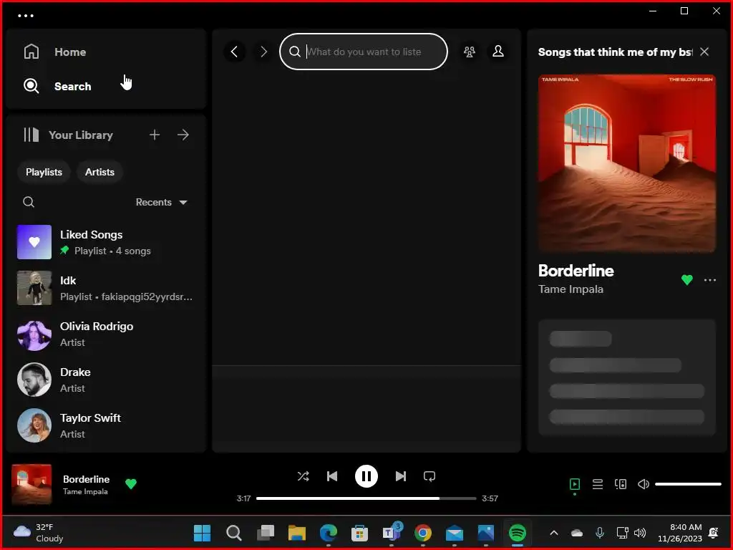Open the playlist title in Now Playing panel
The height and width of the screenshot is (550, 733).
(x=615, y=52)
